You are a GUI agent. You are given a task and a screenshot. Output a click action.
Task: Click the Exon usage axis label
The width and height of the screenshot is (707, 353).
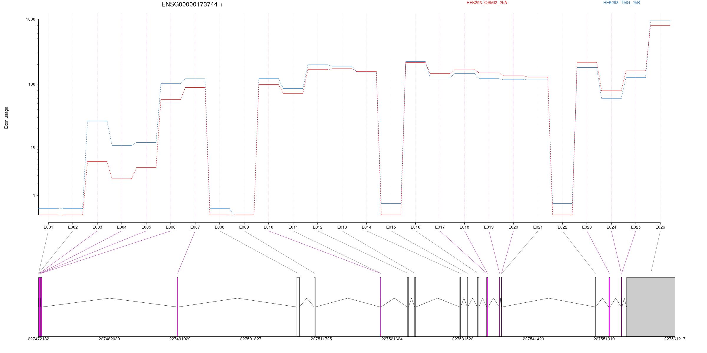pos(6,118)
